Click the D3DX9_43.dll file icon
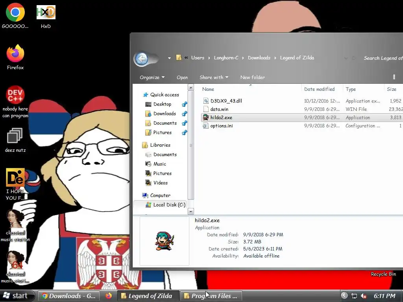Image resolution: width=403 pixels, height=302 pixels. point(205,101)
